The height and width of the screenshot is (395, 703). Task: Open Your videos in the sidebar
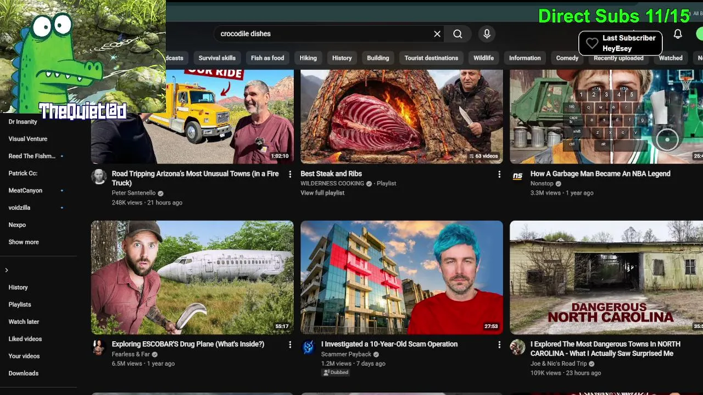[24, 356]
